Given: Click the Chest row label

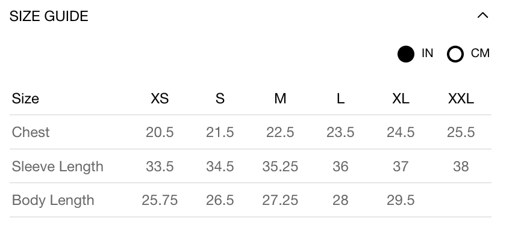Looking at the screenshot, I should coord(31,132).
